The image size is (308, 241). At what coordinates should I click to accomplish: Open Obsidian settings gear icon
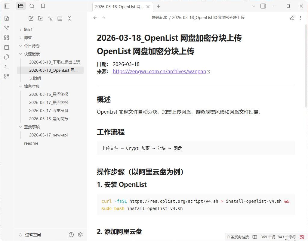[x=80, y=235]
